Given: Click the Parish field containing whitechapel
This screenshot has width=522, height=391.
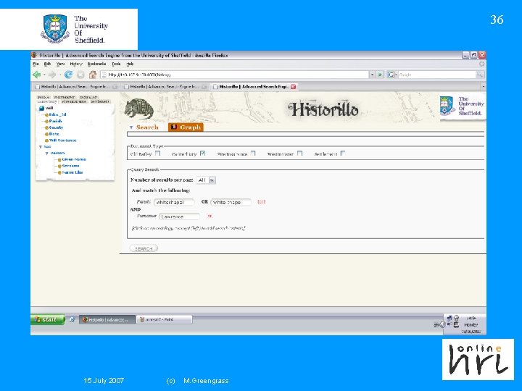Looking at the screenshot, I should coord(174,202).
